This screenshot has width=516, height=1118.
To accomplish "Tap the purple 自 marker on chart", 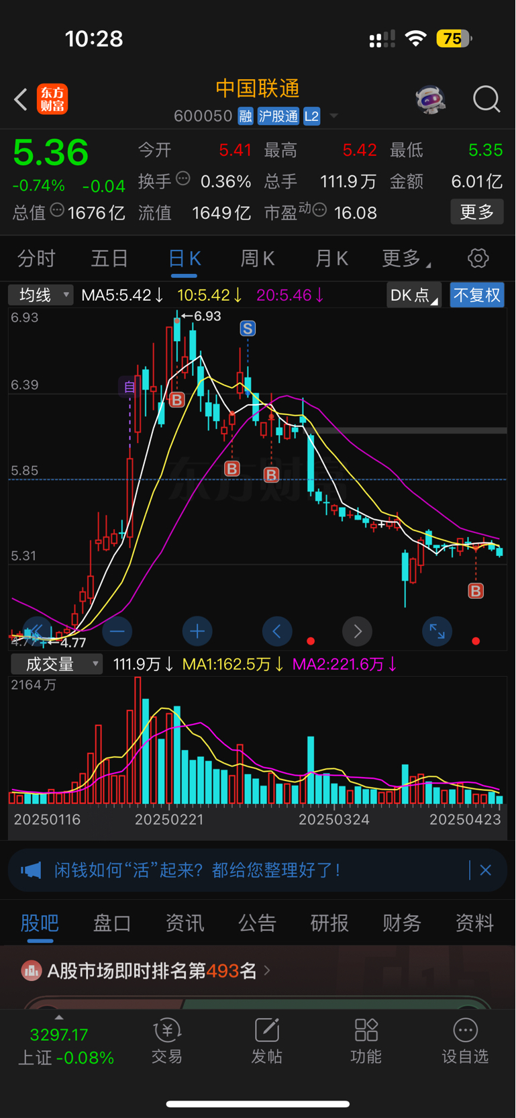I will (130, 387).
